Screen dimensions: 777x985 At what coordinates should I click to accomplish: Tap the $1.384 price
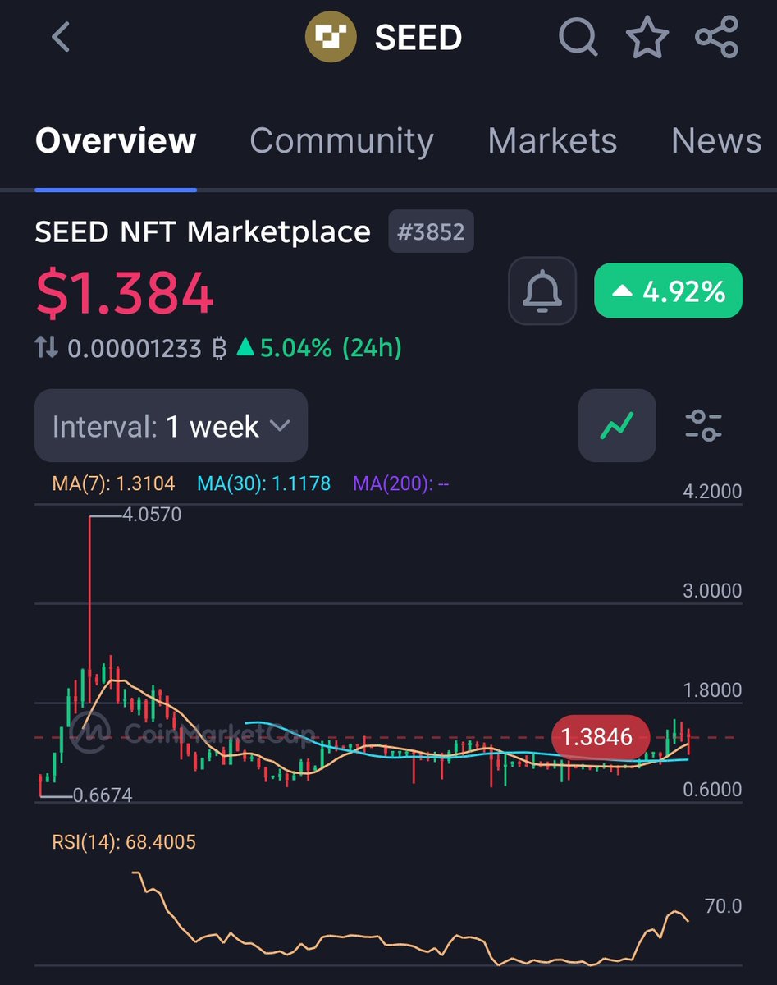(125, 293)
